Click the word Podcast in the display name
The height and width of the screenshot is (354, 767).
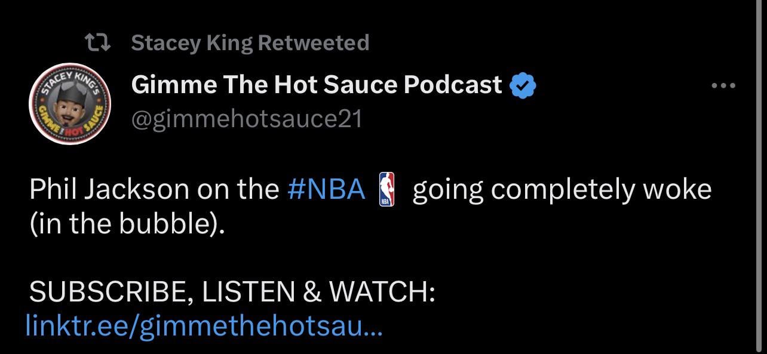[452, 85]
